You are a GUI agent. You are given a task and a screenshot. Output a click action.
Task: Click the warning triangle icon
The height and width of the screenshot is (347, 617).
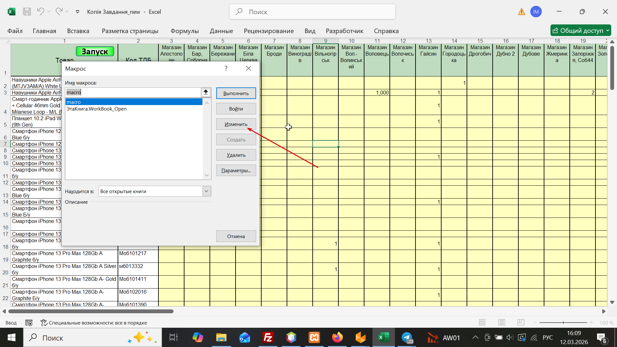point(522,12)
